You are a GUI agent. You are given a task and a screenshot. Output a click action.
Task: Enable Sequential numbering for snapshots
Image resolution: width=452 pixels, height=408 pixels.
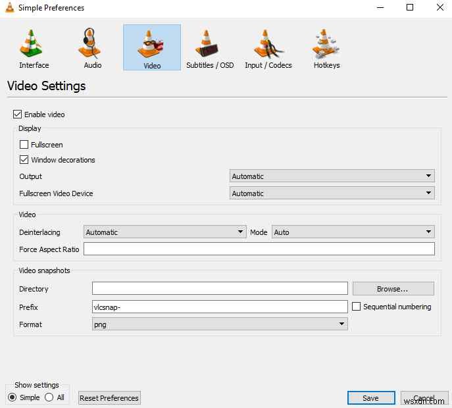(357, 306)
